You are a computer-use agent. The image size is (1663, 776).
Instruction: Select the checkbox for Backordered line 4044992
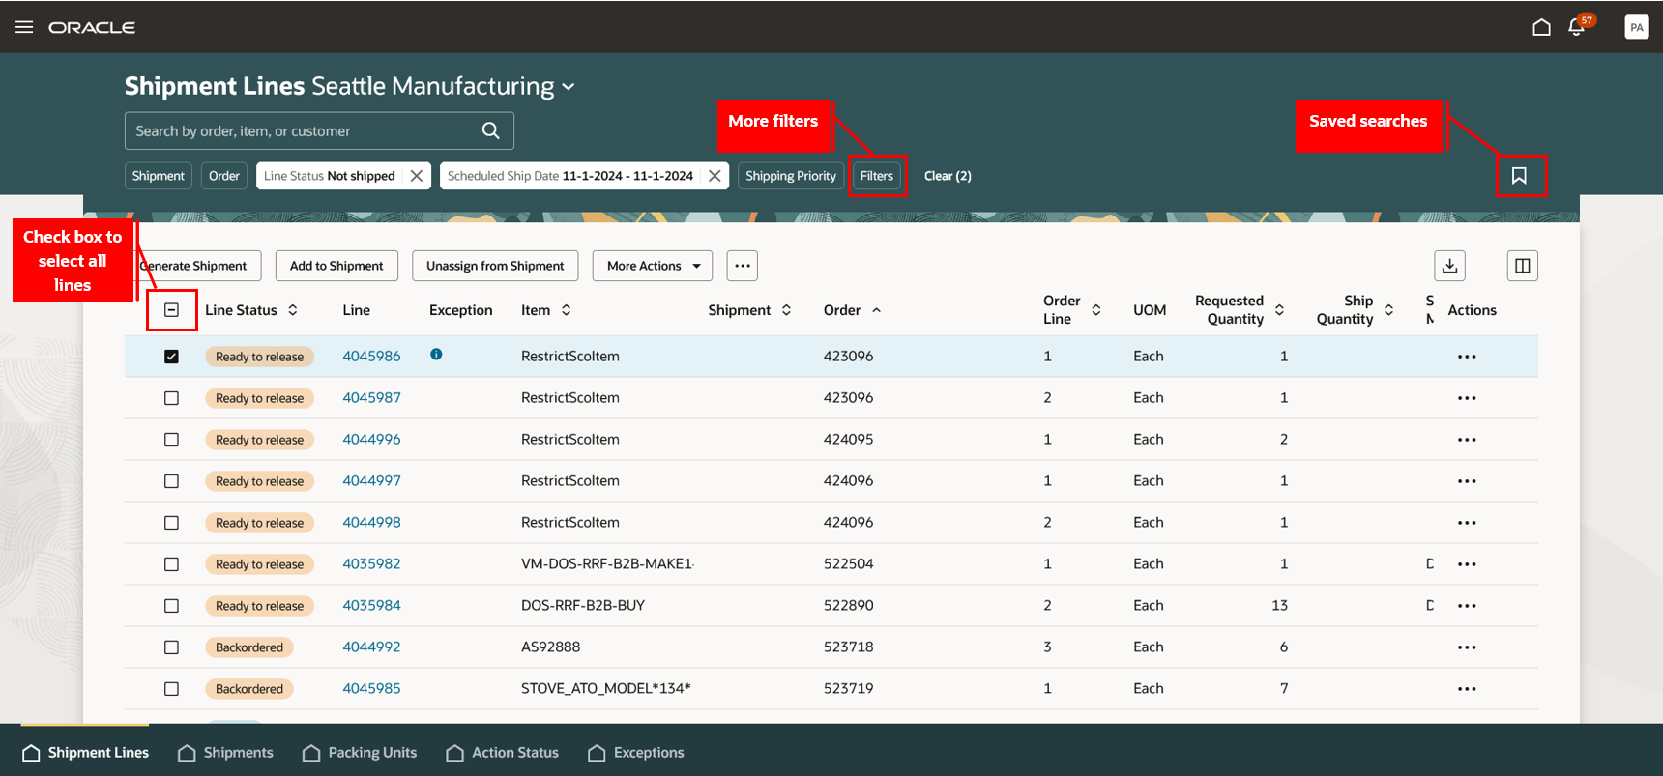[172, 647]
